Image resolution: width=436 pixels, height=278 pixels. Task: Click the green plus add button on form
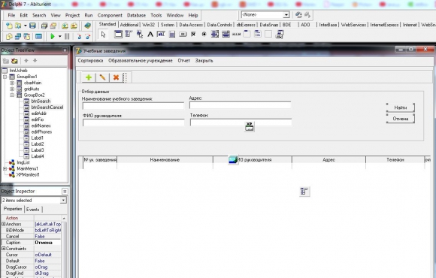click(x=89, y=77)
